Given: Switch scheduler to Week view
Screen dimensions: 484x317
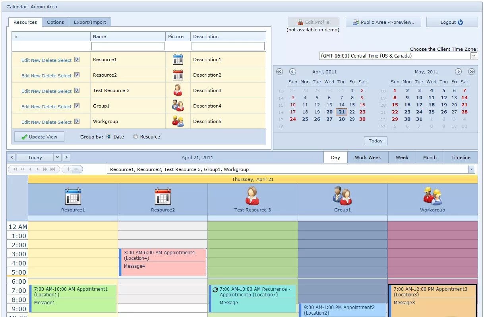Looking at the screenshot, I should click(402, 158).
